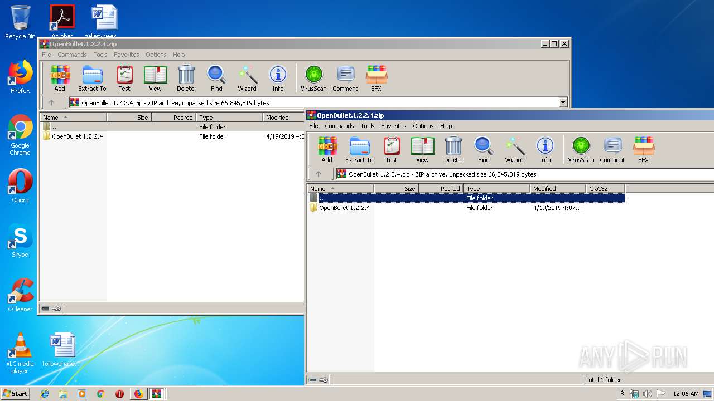The width and height of the screenshot is (714, 401).
Task: Click Add in the front WinRAR window
Action: click(x=327, y=150)
